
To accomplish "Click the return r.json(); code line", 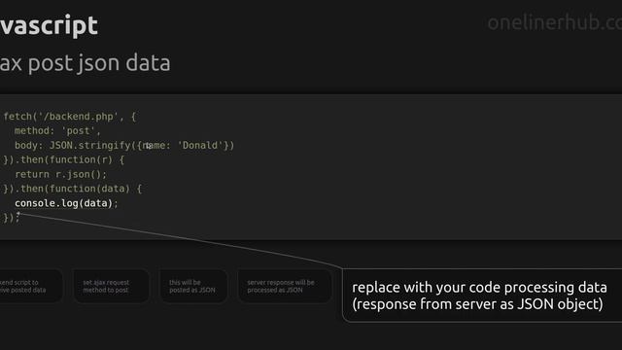I will coord(60,175).
